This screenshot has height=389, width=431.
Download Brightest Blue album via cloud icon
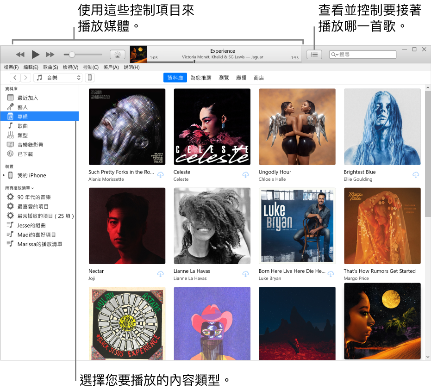coord(416,175)
